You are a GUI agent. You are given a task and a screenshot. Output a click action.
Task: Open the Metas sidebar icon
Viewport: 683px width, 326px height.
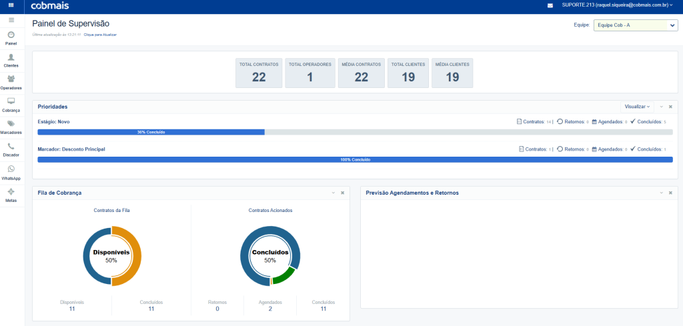tap(11, 191)
